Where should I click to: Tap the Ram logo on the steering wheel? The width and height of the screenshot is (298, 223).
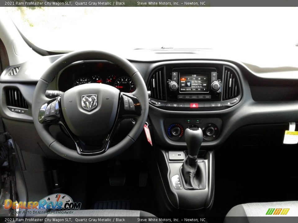pyautogui.click(x=89, y=102)
